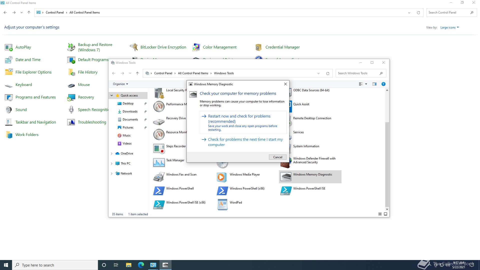Select Desktop in Quick access
480x270 pixels.
click(x=128, y=103)
